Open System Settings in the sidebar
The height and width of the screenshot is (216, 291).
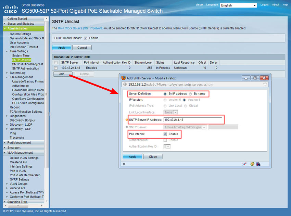21,34
